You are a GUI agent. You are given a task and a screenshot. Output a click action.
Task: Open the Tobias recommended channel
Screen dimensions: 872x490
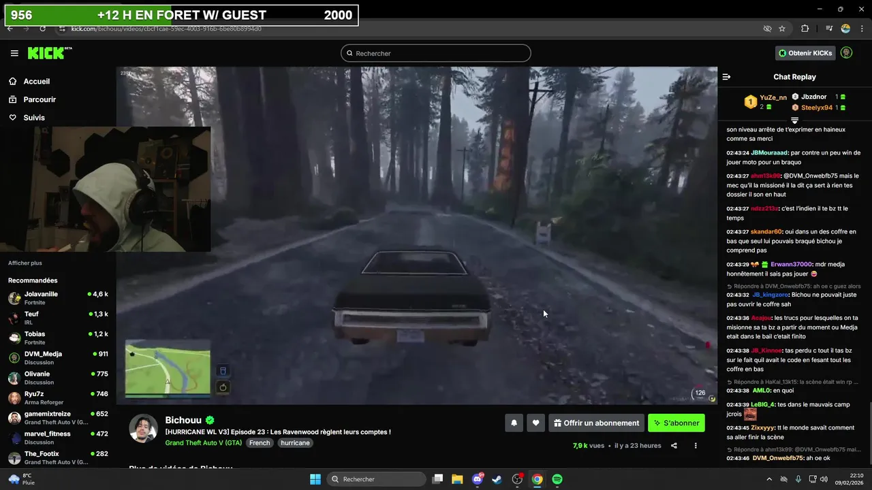click(x=58, y=338)
